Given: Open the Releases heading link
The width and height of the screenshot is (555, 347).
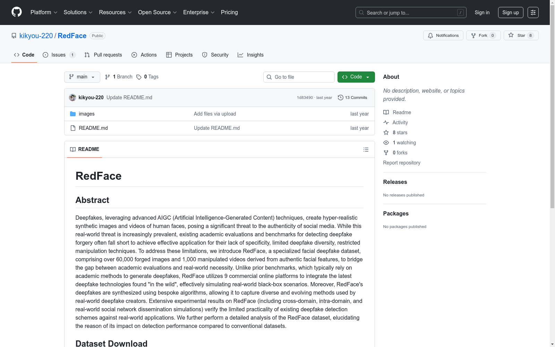Looking at the screenshot, I should tap(395, 182).
